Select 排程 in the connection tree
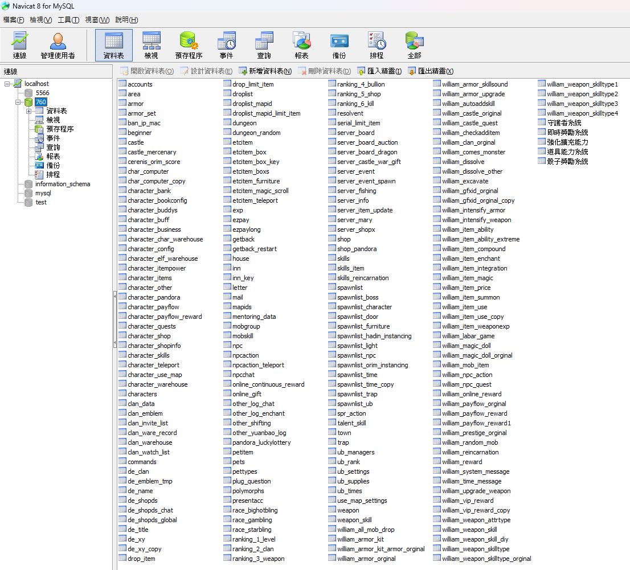The image size is (630, 570). point(53,175)
